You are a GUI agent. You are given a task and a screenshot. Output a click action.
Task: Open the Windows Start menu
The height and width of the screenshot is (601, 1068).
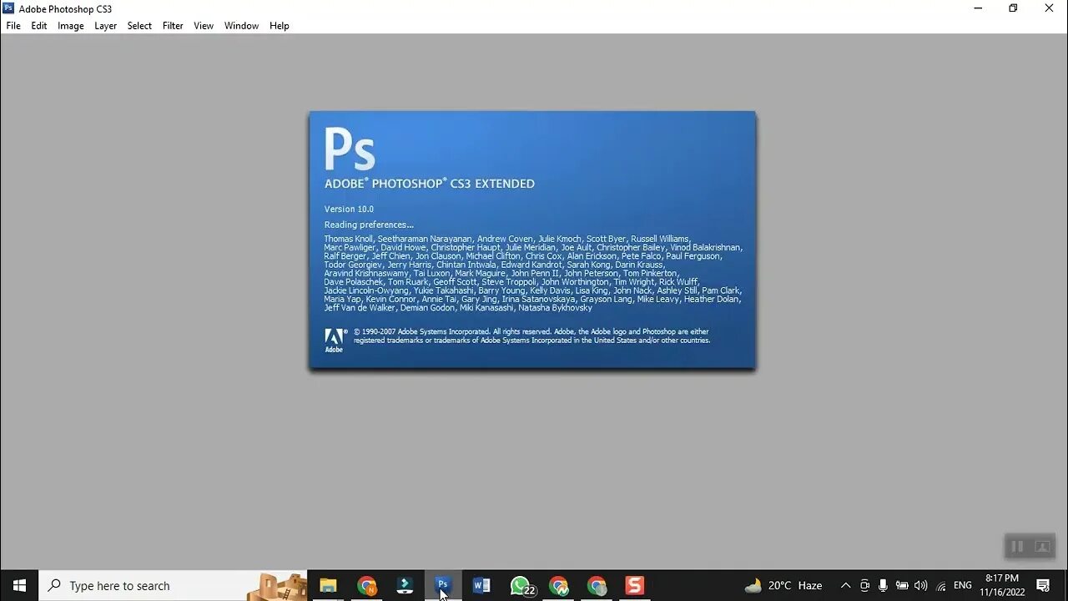19,586
